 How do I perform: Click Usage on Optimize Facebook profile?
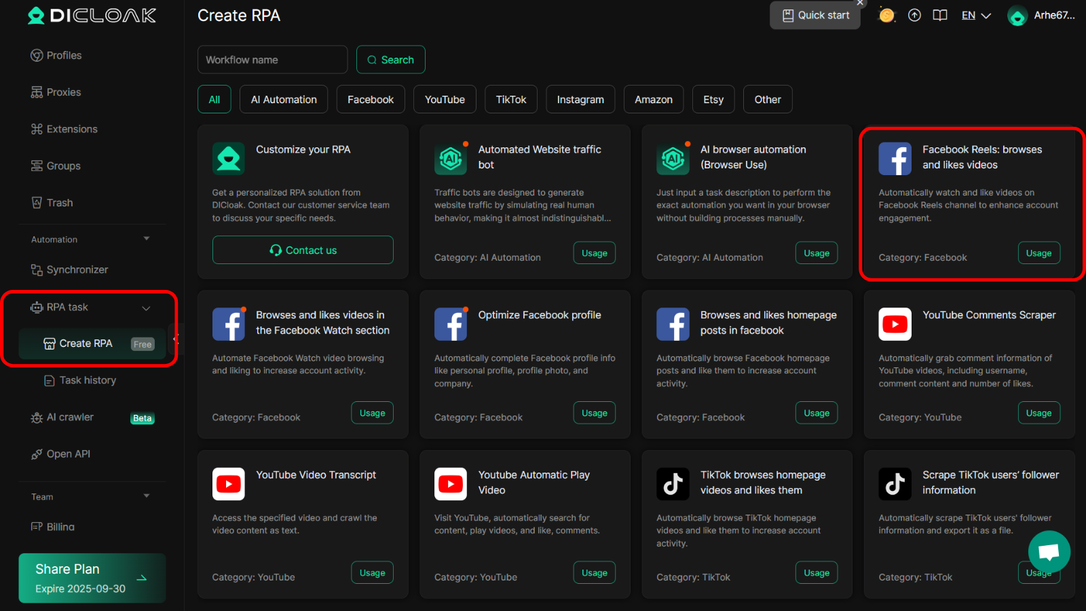(x=595, y=413)
